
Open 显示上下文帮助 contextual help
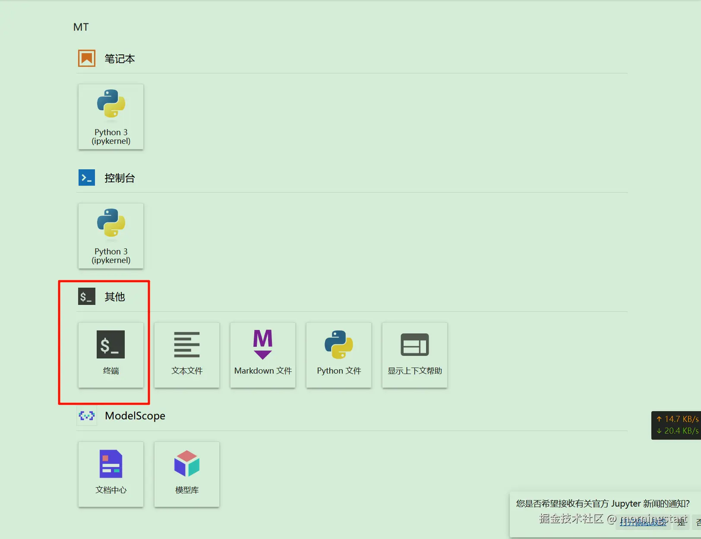point(414,355)
